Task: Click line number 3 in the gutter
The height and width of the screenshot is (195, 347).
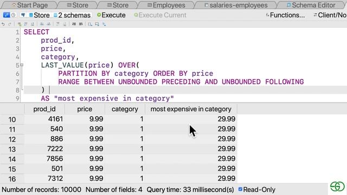Action: coord(17,49)
